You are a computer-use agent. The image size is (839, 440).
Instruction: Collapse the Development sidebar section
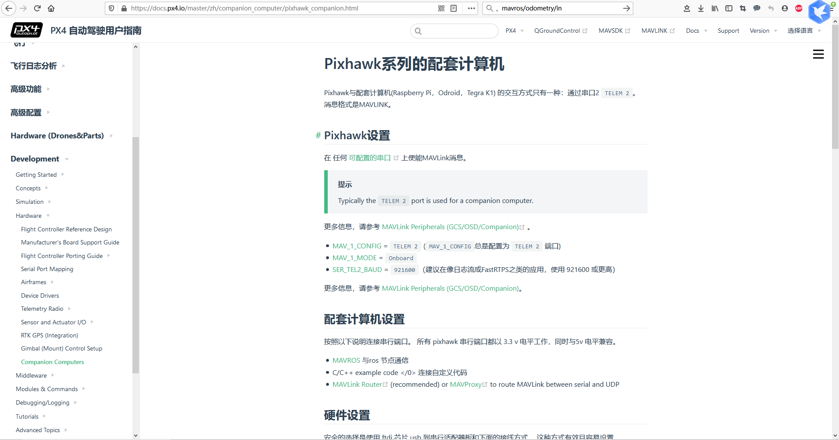click(66, 159)
